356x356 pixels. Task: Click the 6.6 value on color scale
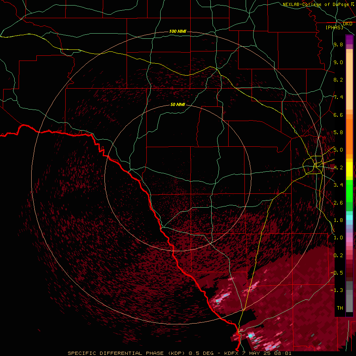tap(338, 115)
